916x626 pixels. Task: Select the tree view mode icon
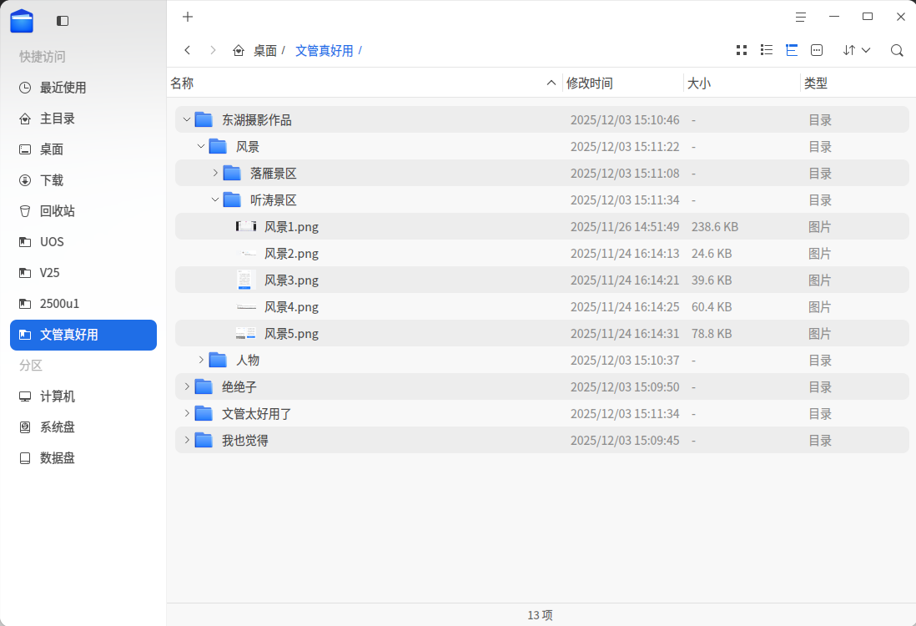pos(792,50)
